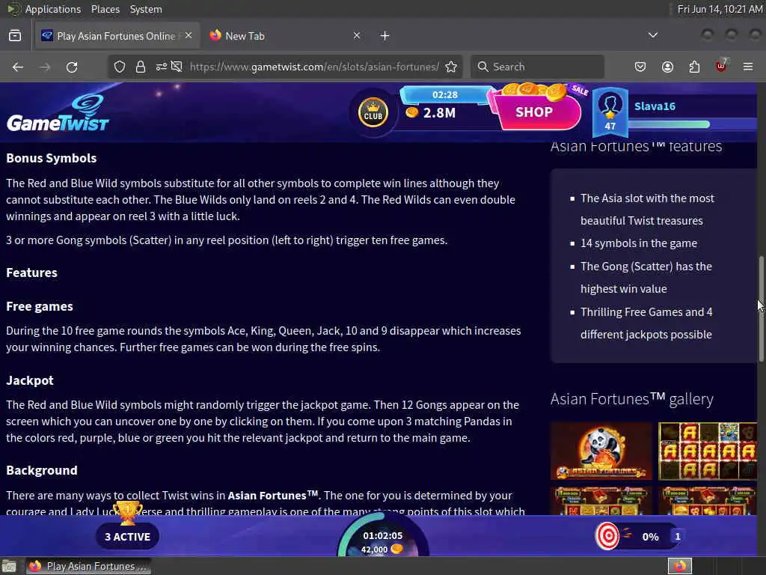This screenshot has height=575, width=766.
Task: Open the Firefox View icon
Action: 15,36
